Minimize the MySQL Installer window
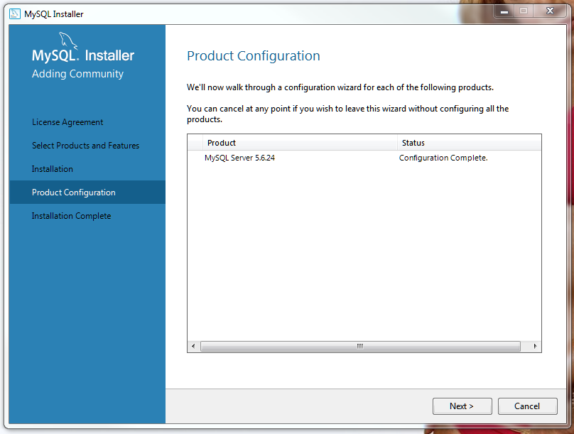This screenshot has width=574, height=434. [x=504, y=11]
